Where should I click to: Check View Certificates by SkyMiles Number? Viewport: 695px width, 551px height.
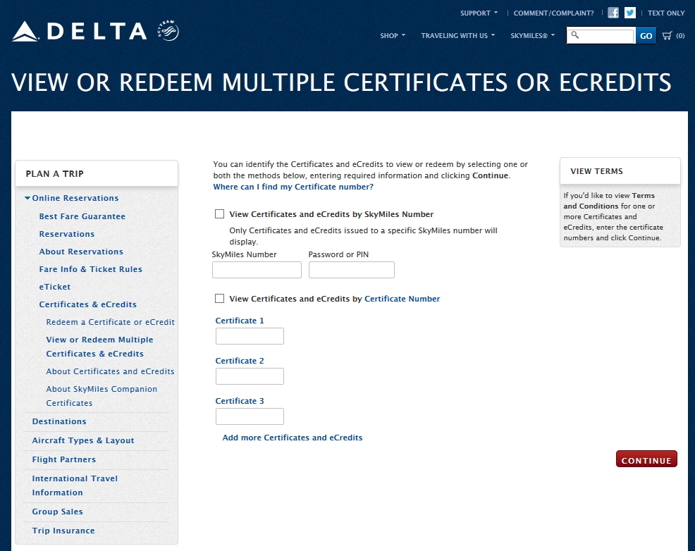[219, 213]
